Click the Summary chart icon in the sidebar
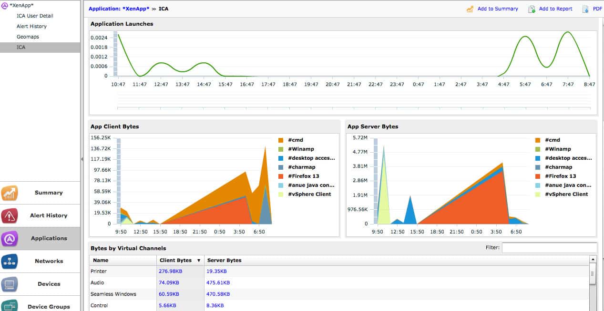 tap(10, 193)
